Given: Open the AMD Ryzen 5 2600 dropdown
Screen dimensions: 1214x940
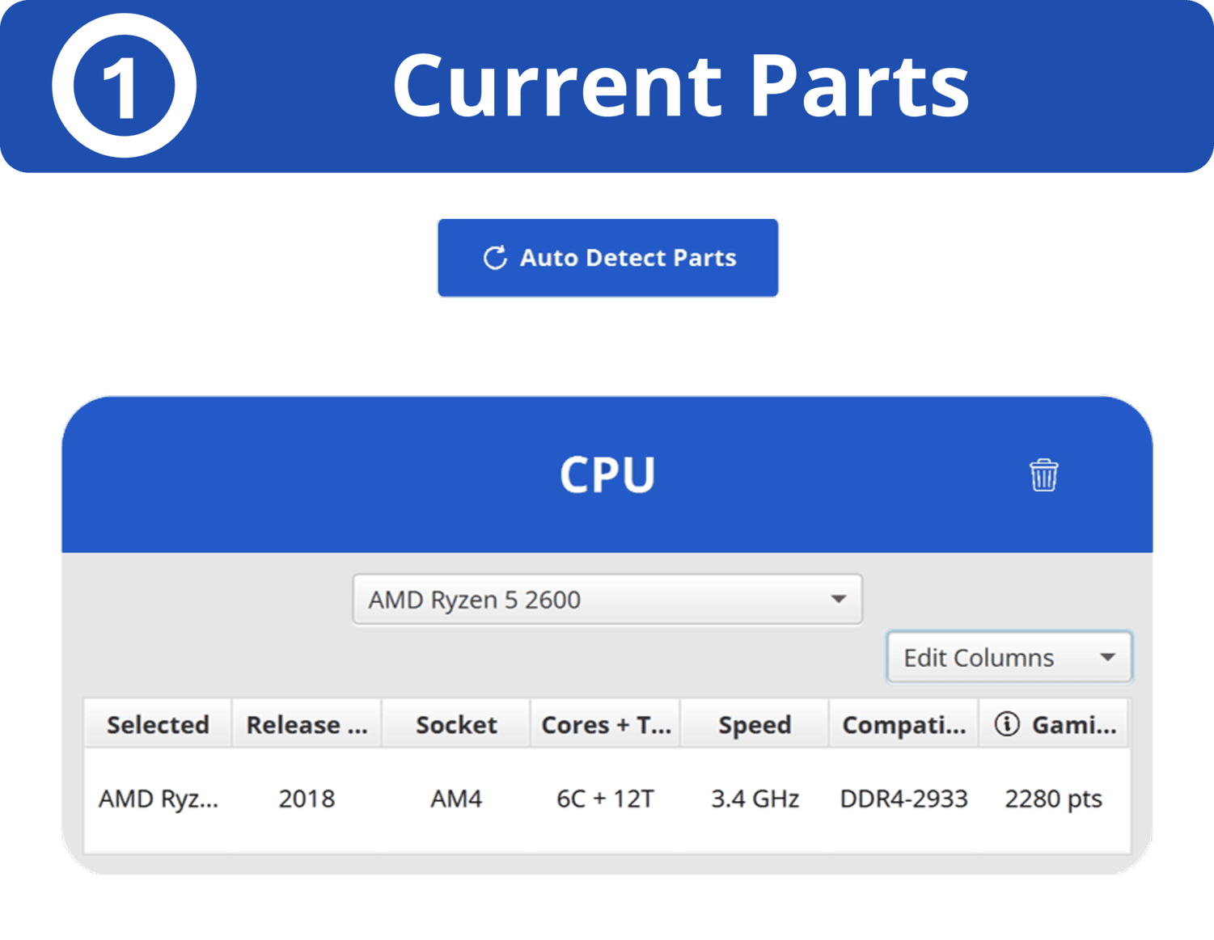Looking at the screenshot, I should click(607, 600).
